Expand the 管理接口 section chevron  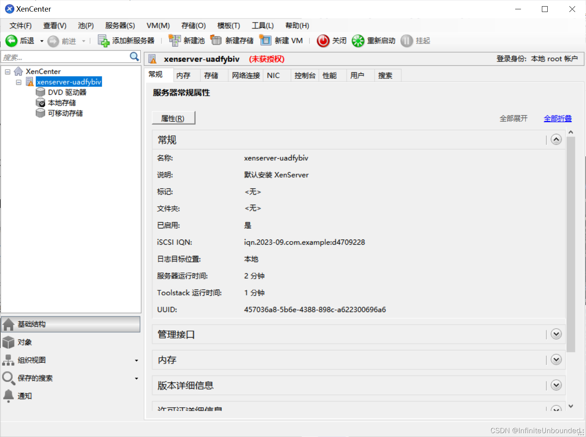[556, 334]
